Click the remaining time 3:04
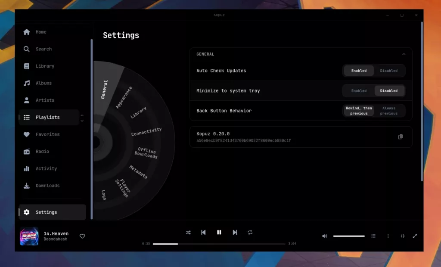The image size is (441, 267). click(292, 244)
